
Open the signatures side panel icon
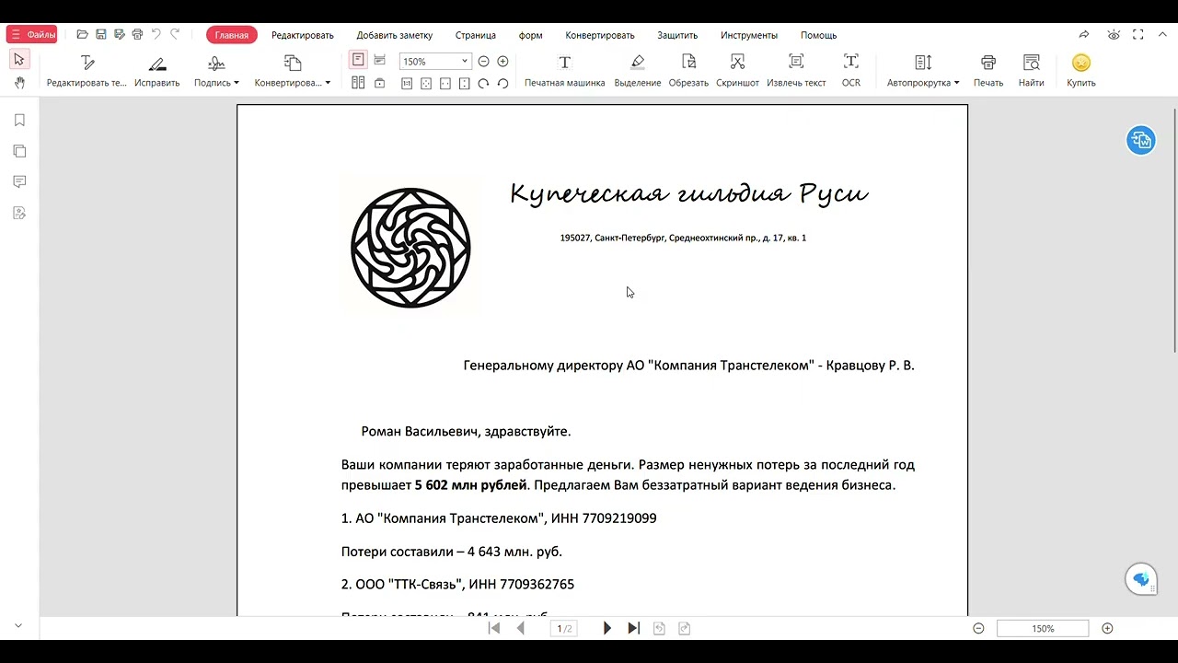coord(19,213)
